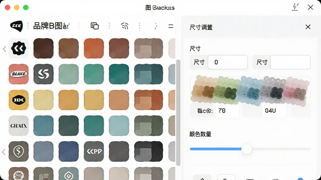
Task: Pick the bright orange swatch in the top row
Action: point(94,48)
